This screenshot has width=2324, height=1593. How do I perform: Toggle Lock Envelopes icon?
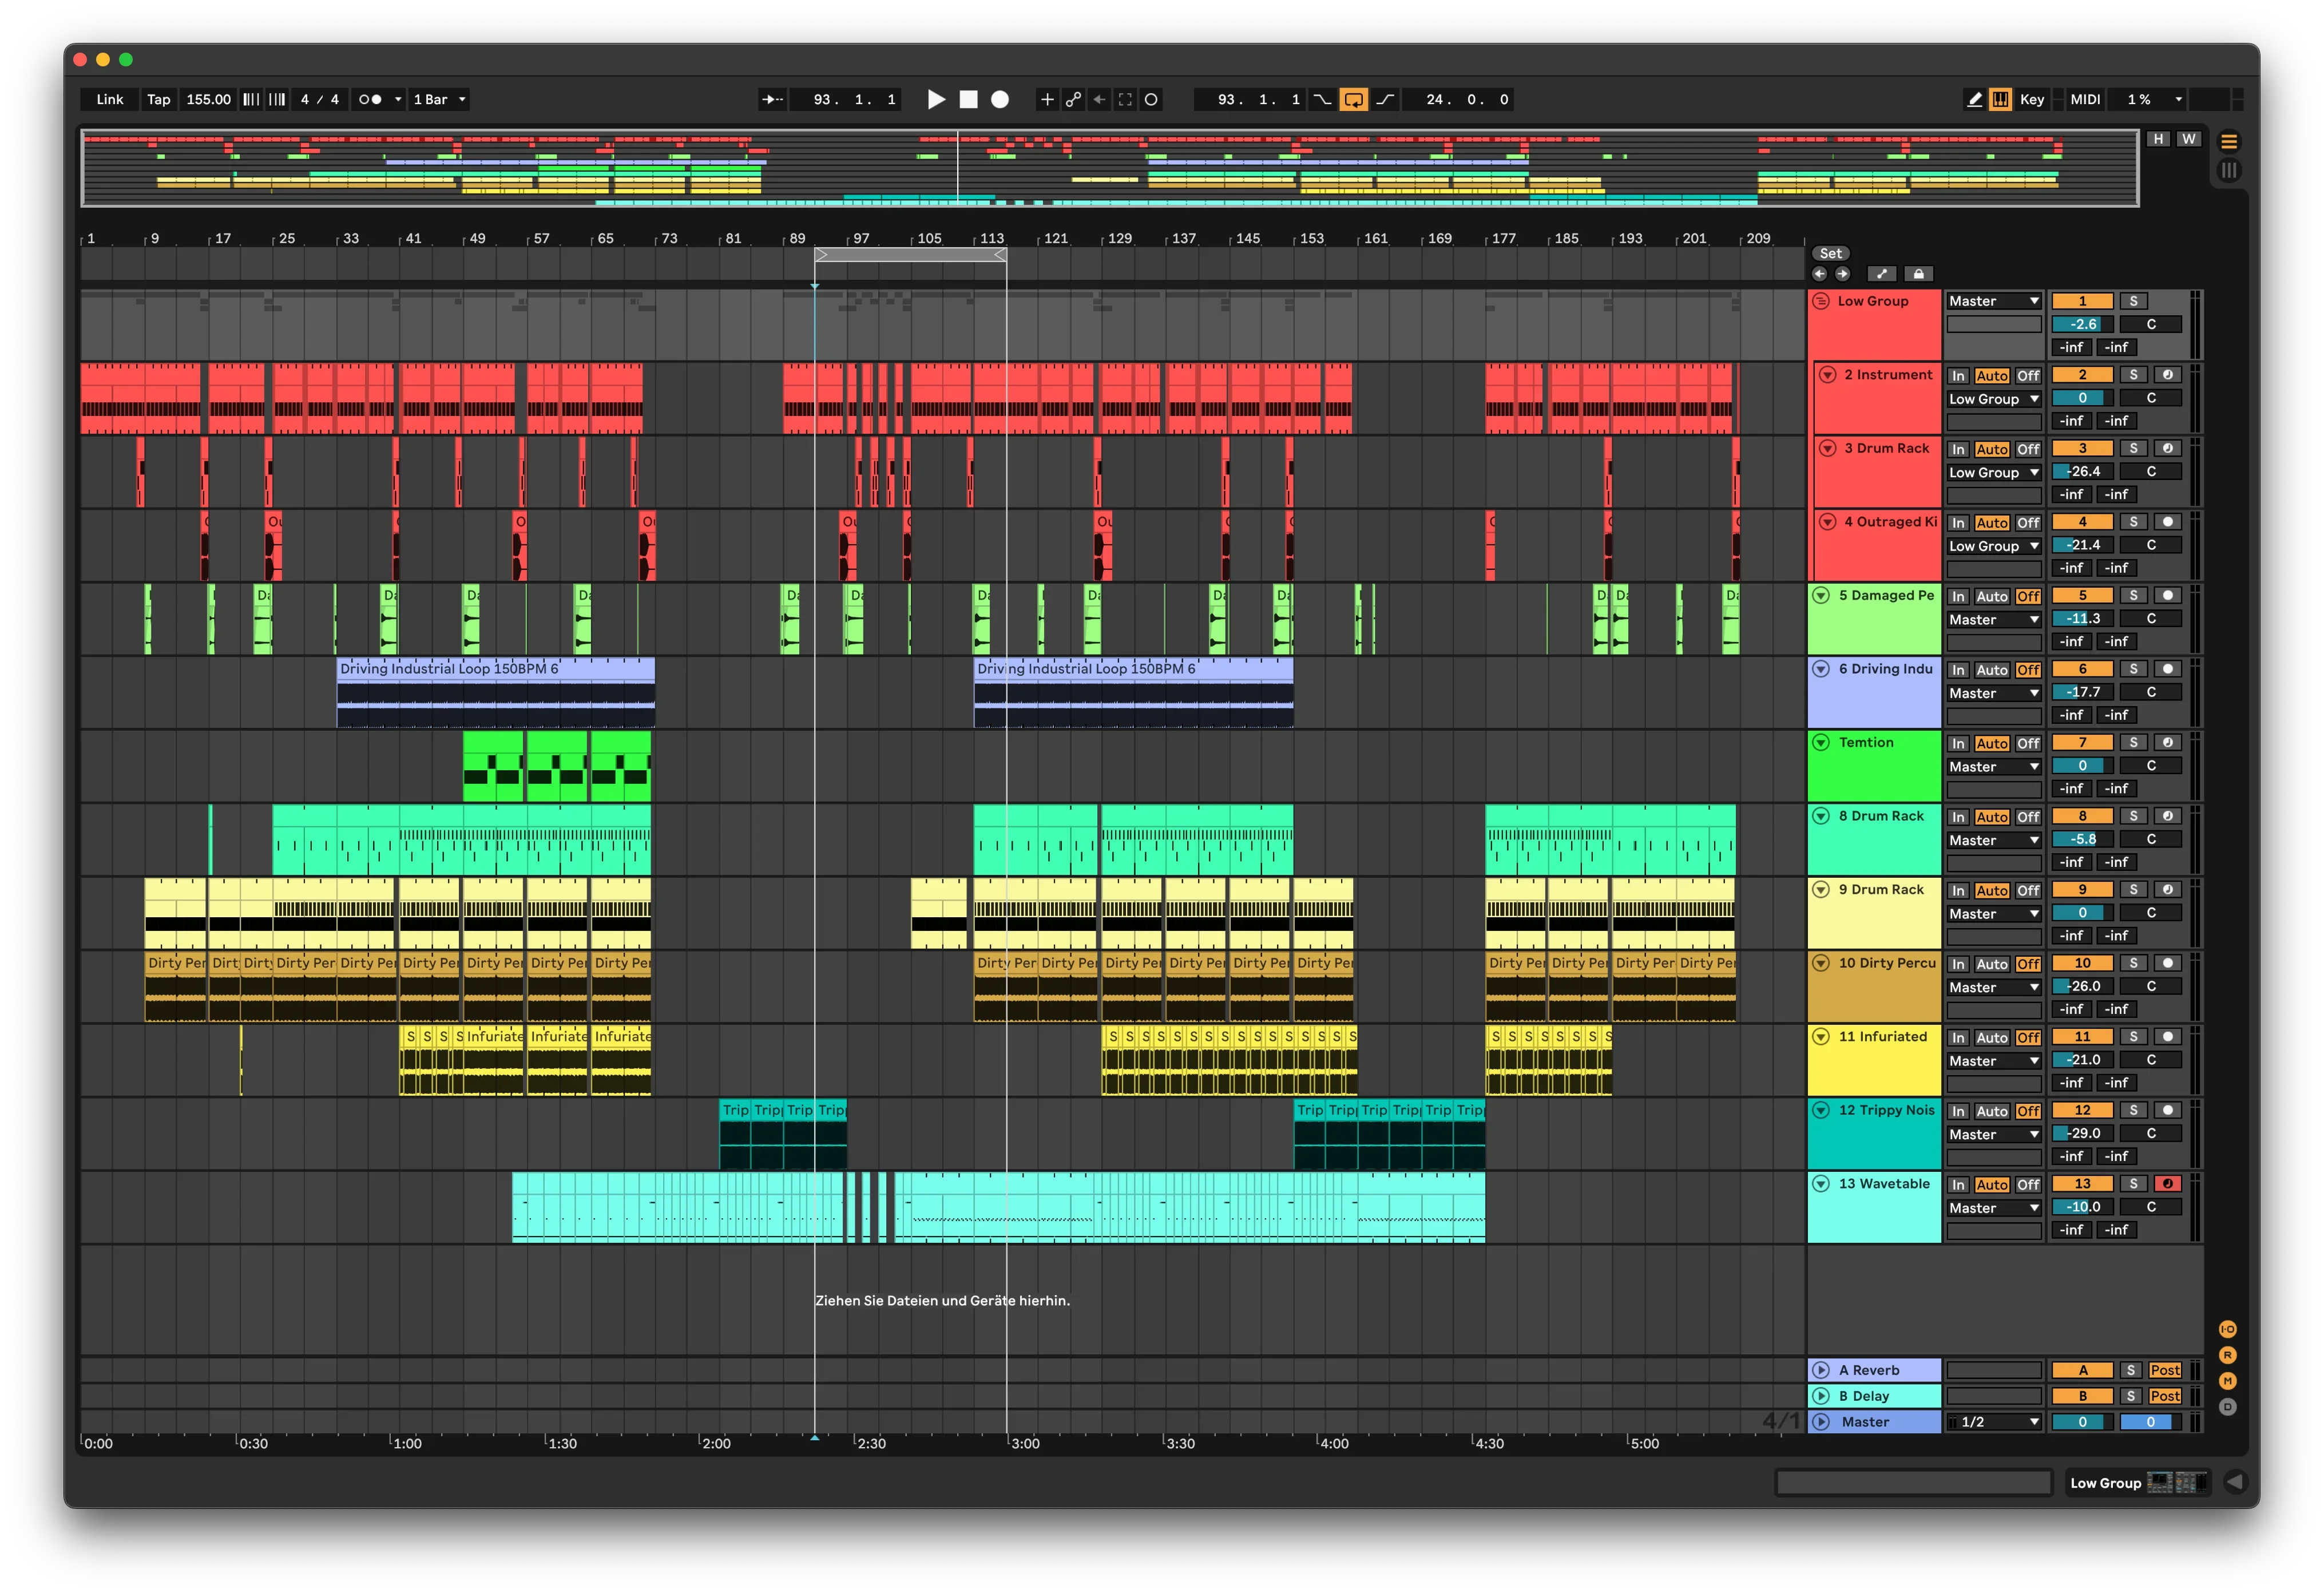coord(1918,274)
